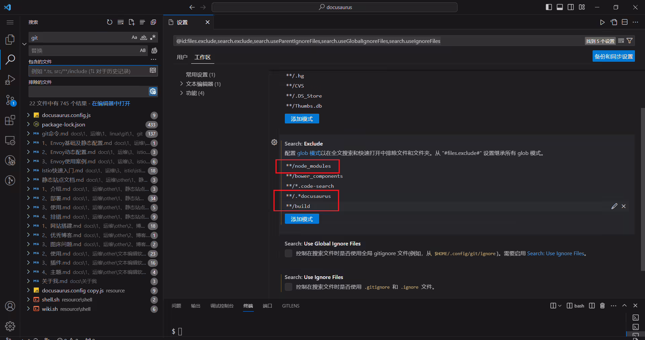Switch to 工作区 settings tab

click(203, 57)
